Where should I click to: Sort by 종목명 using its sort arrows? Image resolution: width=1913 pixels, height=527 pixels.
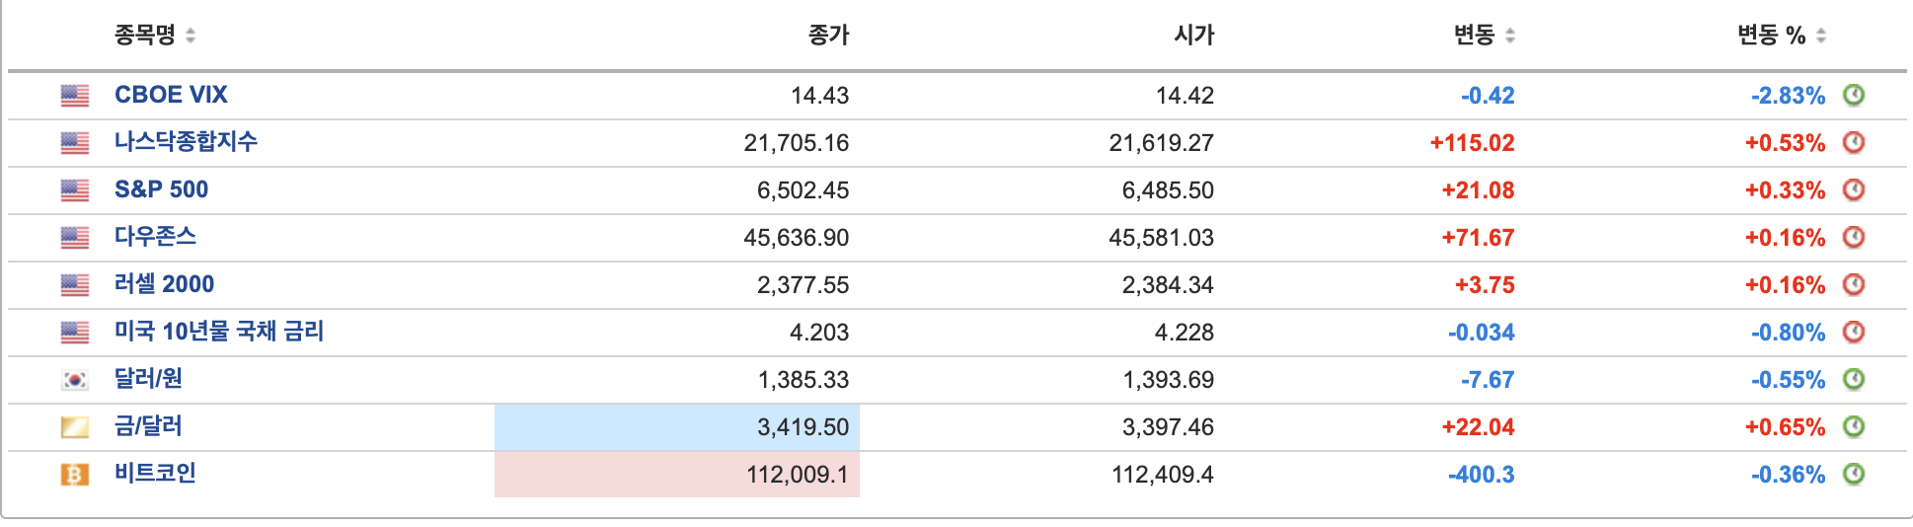coord(191,36)
